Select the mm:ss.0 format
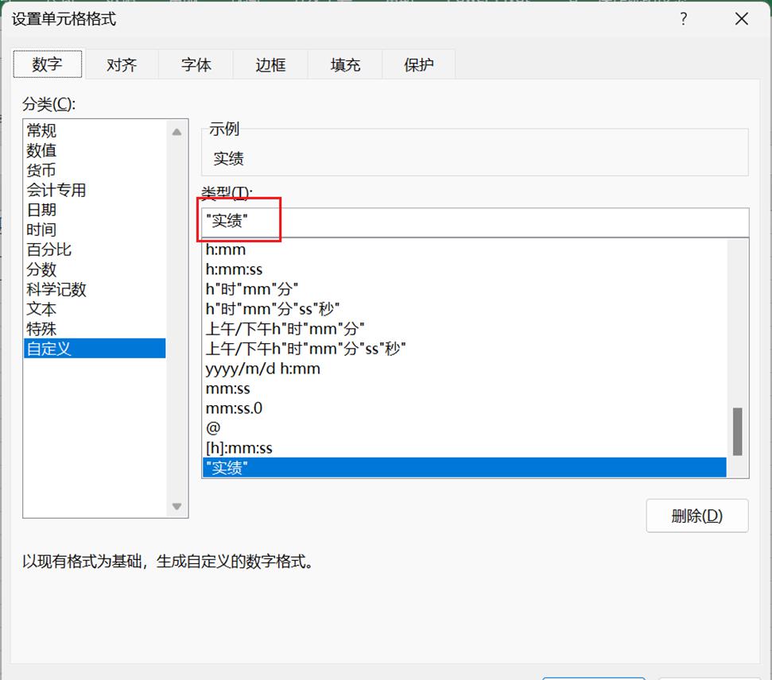The width and height of the screenshot is (772, 680). 464,408
